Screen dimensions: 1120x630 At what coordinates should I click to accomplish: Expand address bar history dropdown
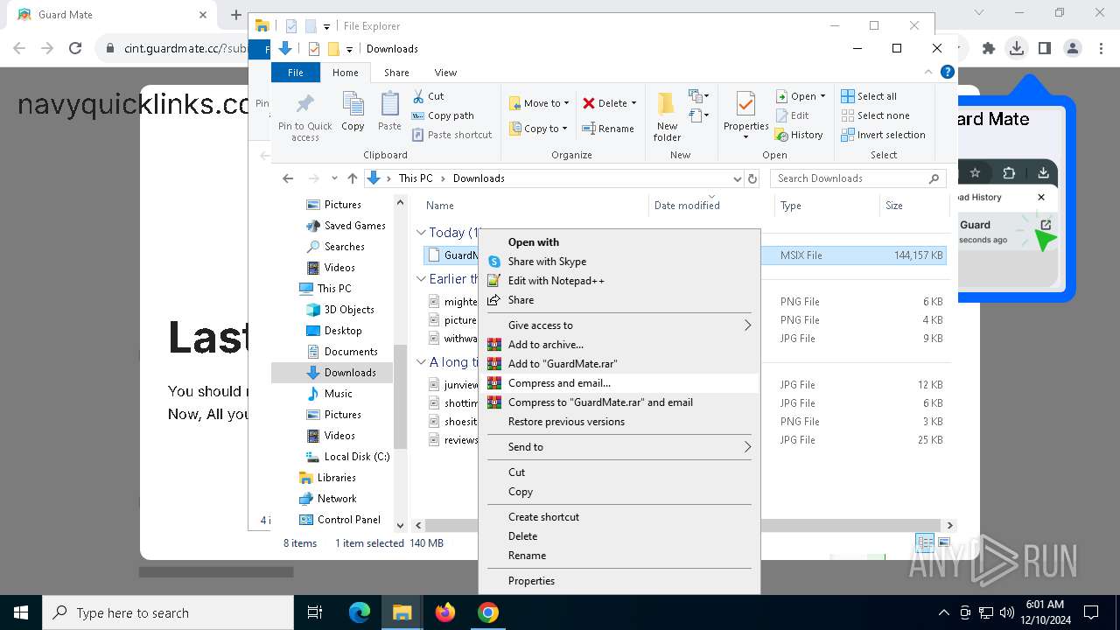point(737,178)
